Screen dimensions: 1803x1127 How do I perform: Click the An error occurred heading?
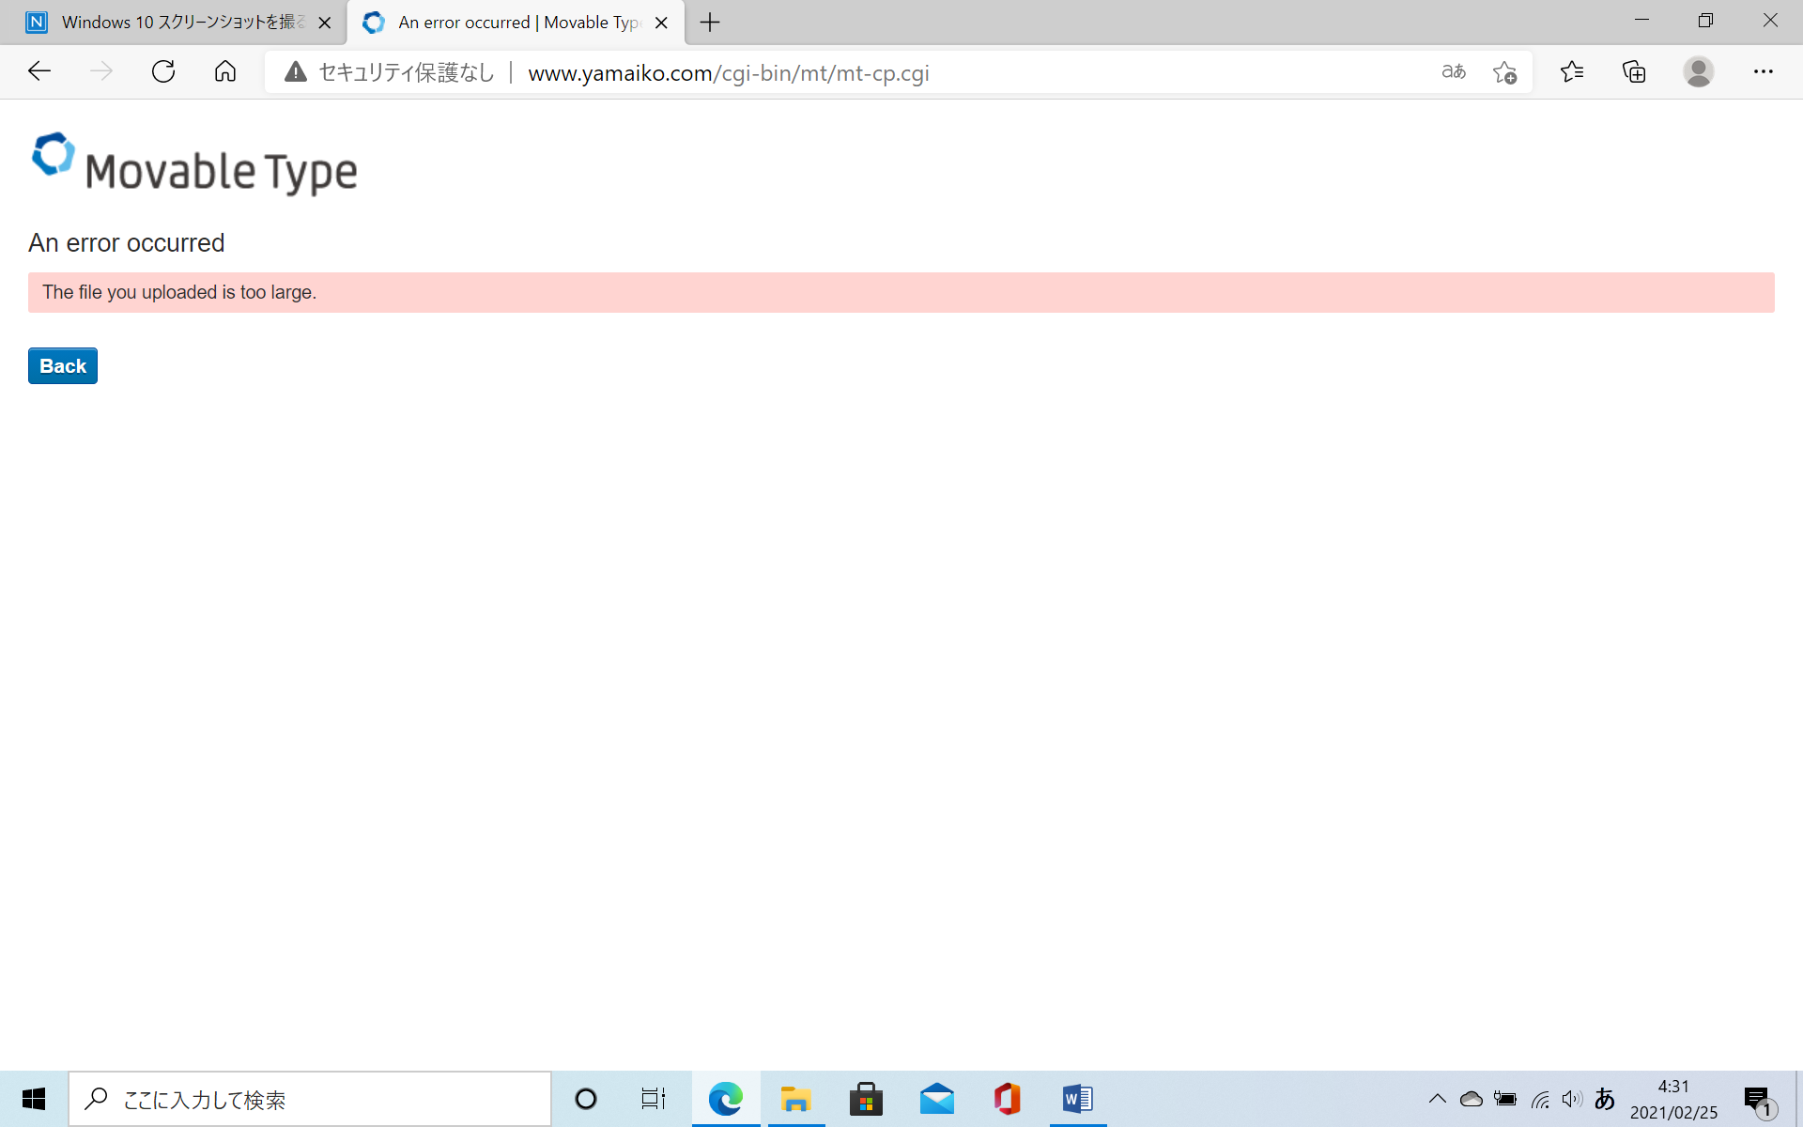coord(127,242)
